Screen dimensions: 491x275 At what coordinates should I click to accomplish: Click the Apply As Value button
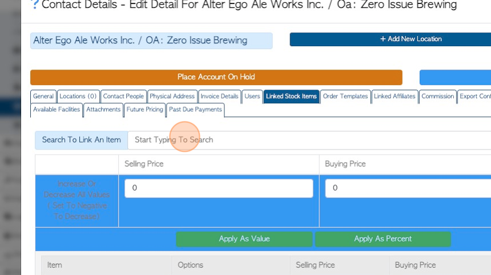tap(244, 239)
